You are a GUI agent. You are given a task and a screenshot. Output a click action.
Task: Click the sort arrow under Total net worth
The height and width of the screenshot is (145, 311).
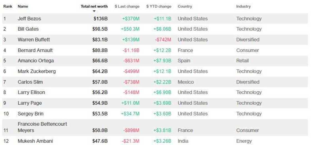[94, 11]
